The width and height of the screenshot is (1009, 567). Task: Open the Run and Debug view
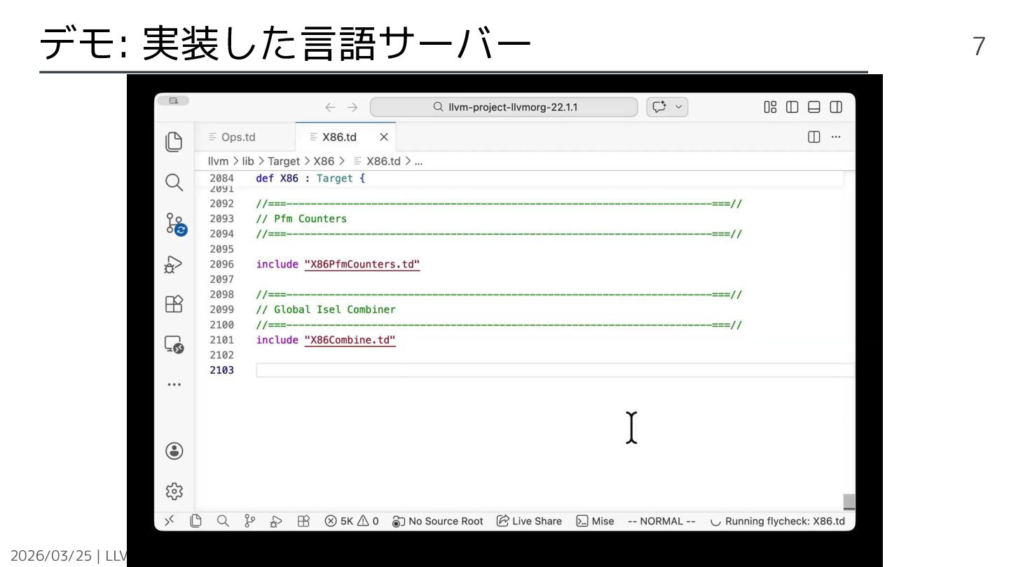pos(174,265)
